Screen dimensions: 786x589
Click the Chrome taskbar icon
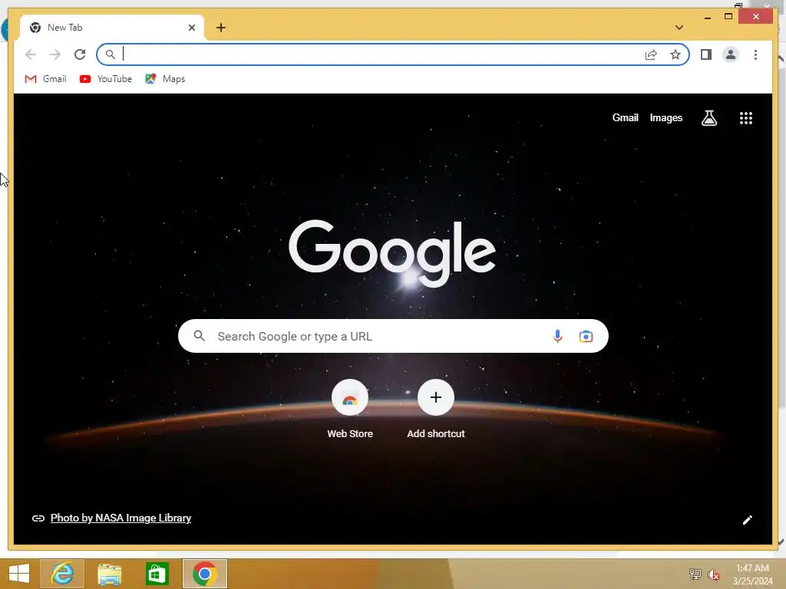(204, 574)
